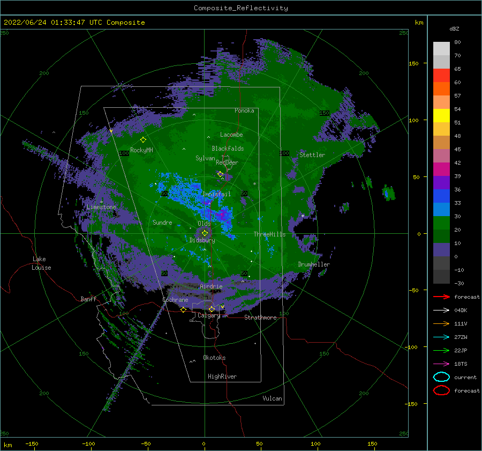Click the 150 km tick on right axis
This screenshot has height=451, width=482.
click(414, 63)
